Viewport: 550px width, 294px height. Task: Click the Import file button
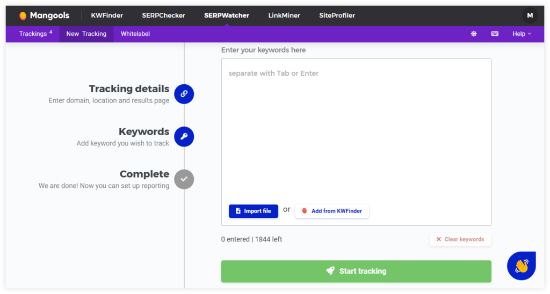(x=254, y=211)
